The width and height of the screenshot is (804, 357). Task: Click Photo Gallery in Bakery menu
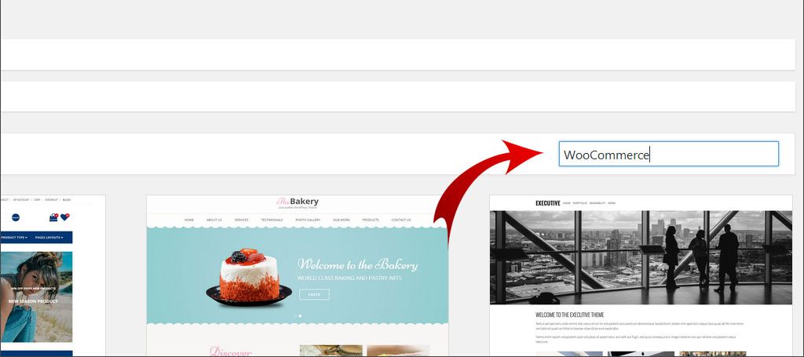pyautogui.click(x=308, y=220)
